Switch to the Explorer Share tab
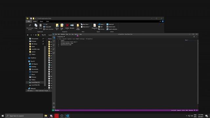This screenshot has width=210, height=118. (x=41, y=21)
